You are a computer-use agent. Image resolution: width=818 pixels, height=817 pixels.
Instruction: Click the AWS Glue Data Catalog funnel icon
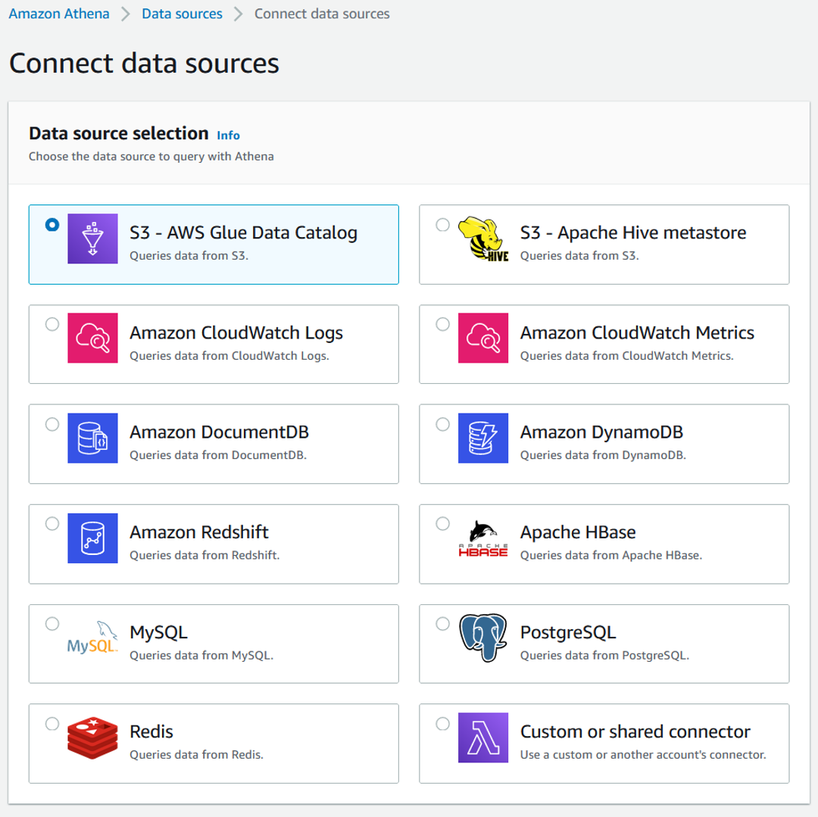(92, 239)
